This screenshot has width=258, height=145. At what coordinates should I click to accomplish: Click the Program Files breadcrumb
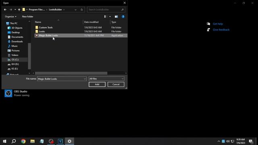(37, 10)
